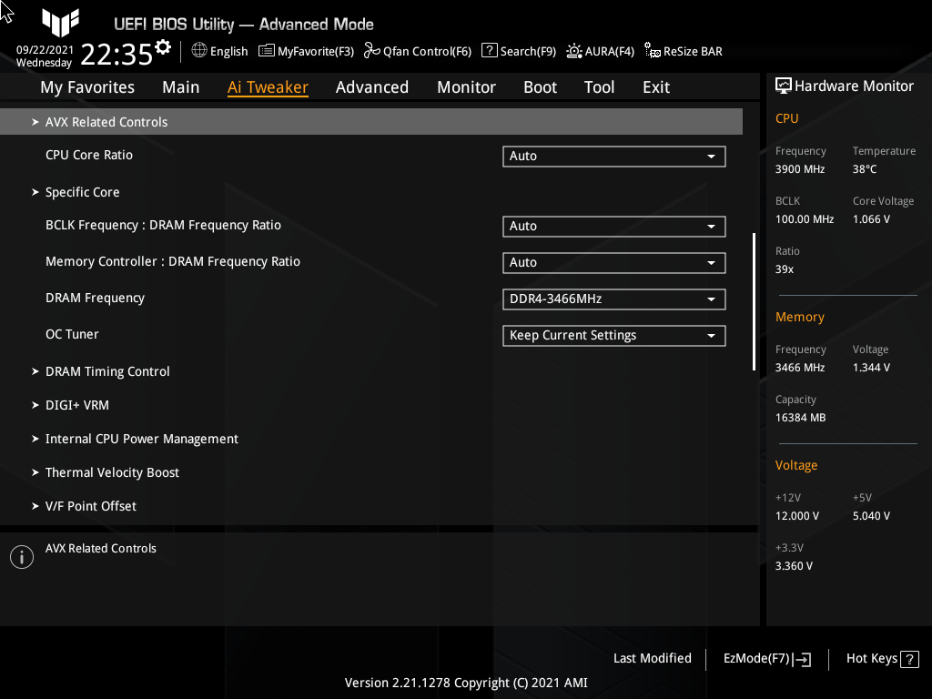Click the Qfan Control(F6) label
Viewport: 932px width, 699px height.
(427, 51)
